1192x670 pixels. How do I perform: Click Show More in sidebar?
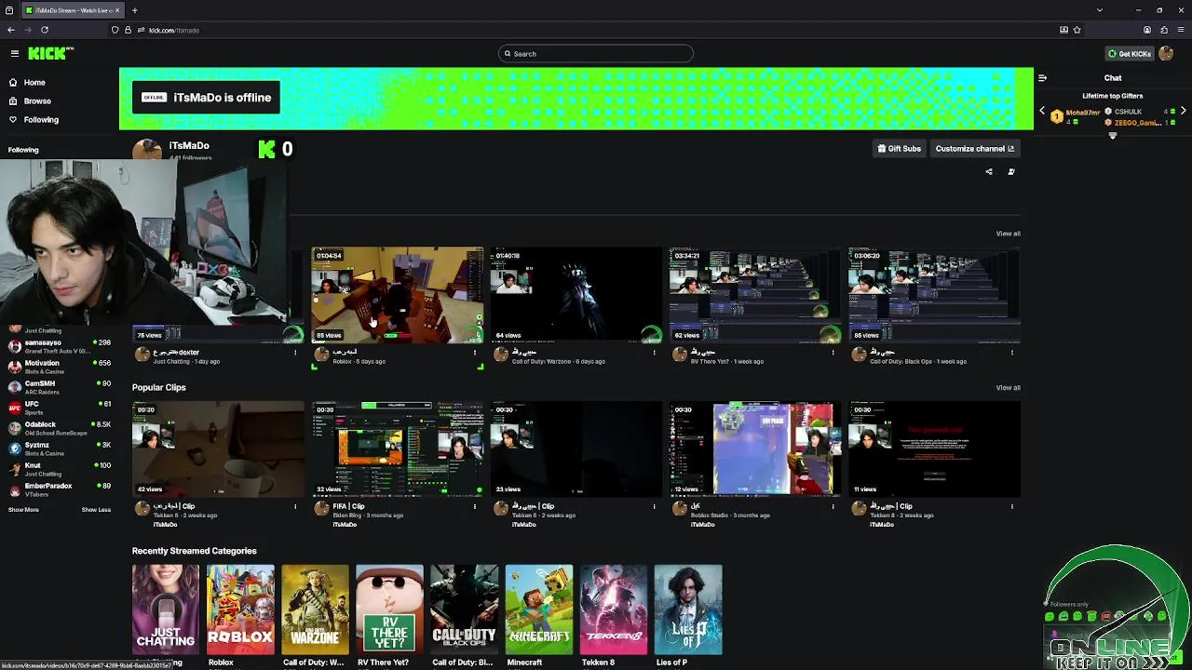pos(23,510)
